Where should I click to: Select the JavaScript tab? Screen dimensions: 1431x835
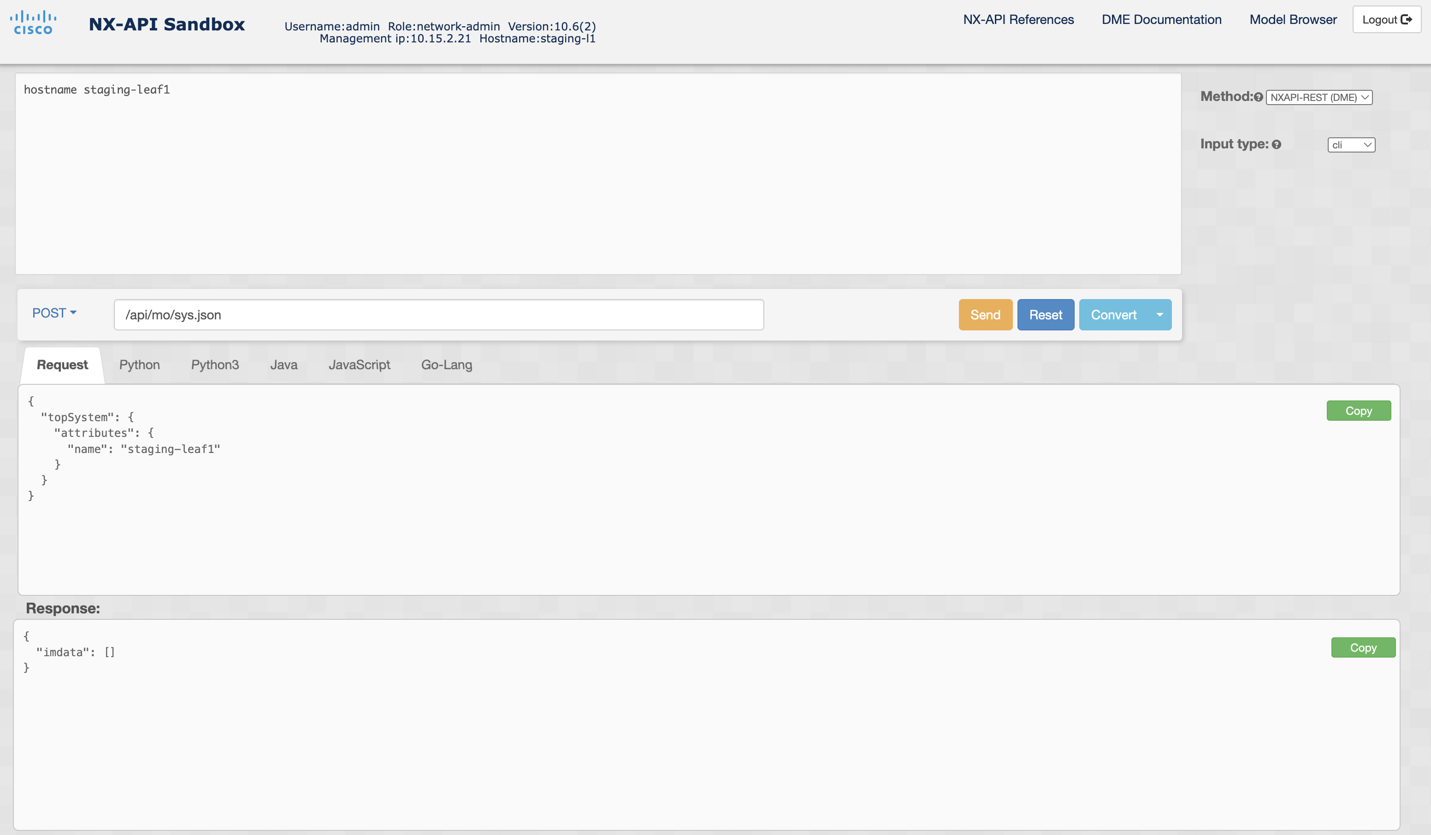[359, 365]
